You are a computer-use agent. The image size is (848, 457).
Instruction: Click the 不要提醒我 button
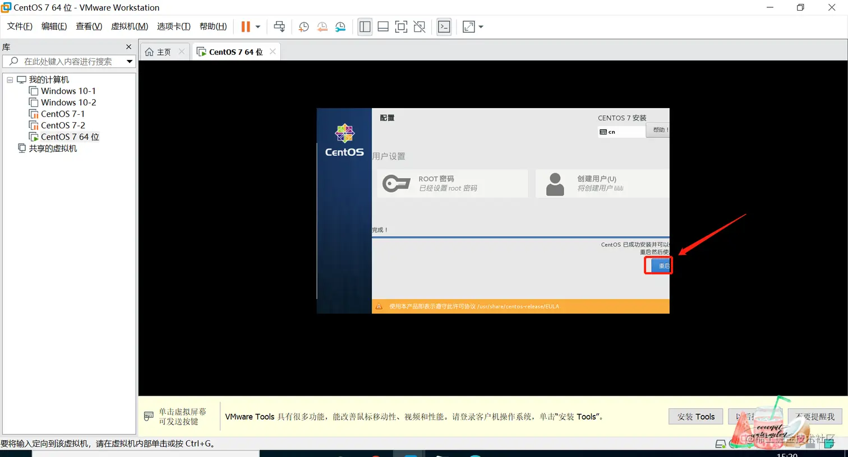tap(815, 417)
